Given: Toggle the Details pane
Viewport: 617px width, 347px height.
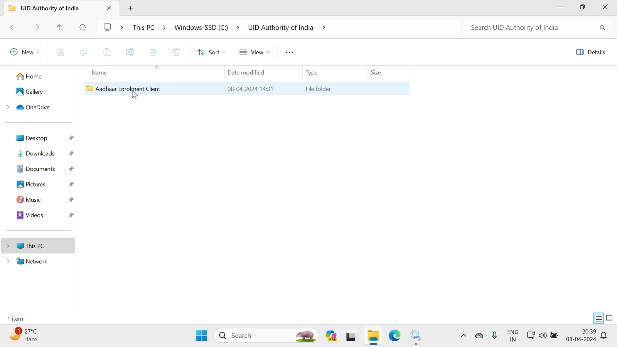Looking at the screenshot, I should pos(590,52).
